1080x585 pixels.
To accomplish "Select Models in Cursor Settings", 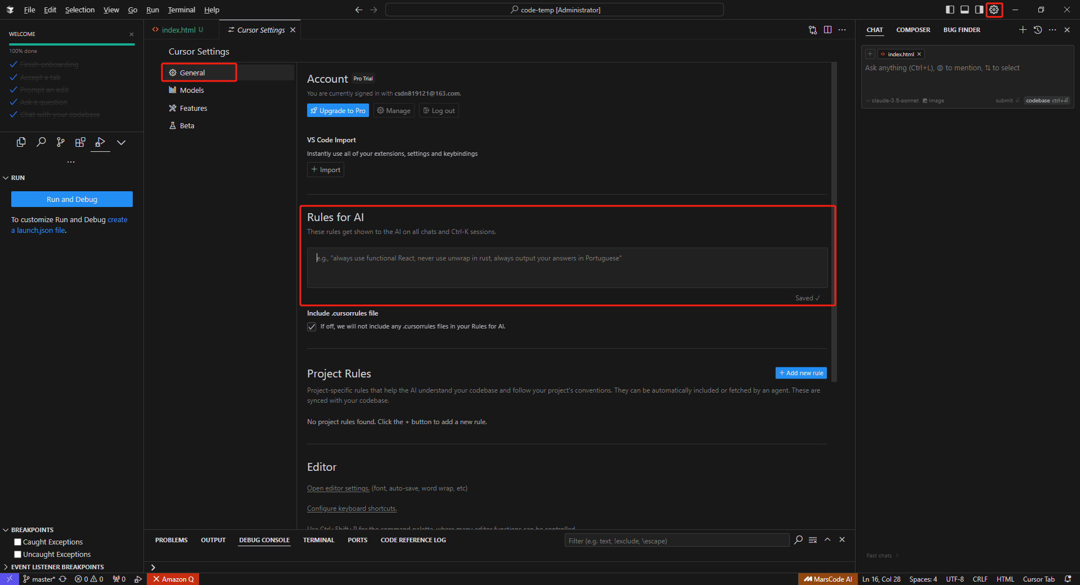I will (x=192, y=90).
